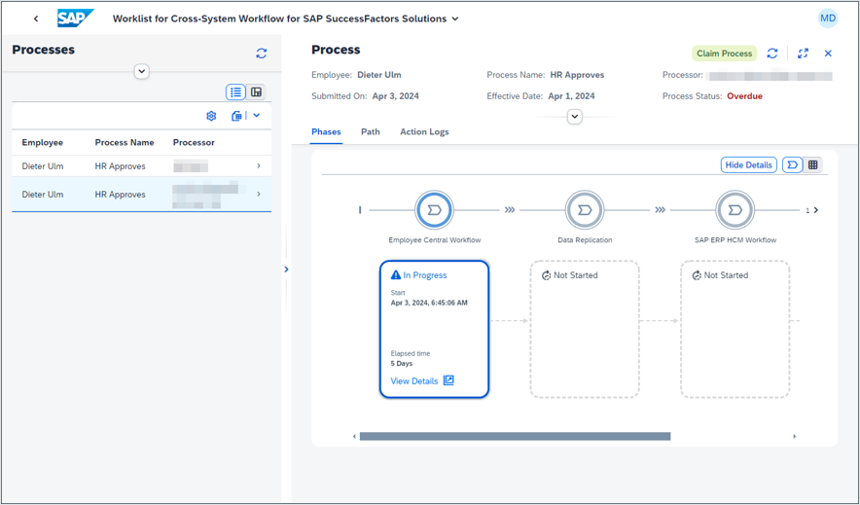Open the export options dropdown arrow
Screen dimensions: 860x505
coord(256,116)
